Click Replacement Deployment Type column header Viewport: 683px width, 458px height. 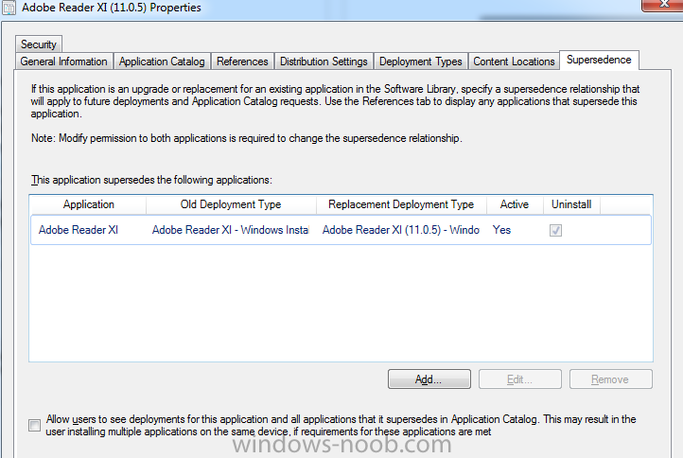pyautogui.click(x=401, y=204)
